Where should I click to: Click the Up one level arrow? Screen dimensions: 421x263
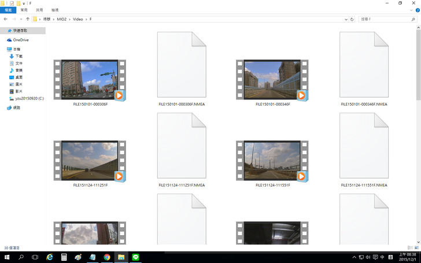click(28, 19)
